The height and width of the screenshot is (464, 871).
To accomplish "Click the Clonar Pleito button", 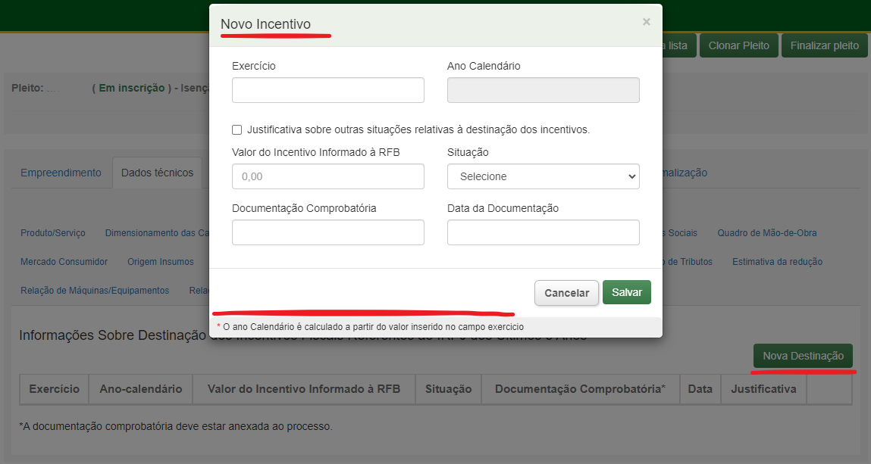I will tap(738, 45).
